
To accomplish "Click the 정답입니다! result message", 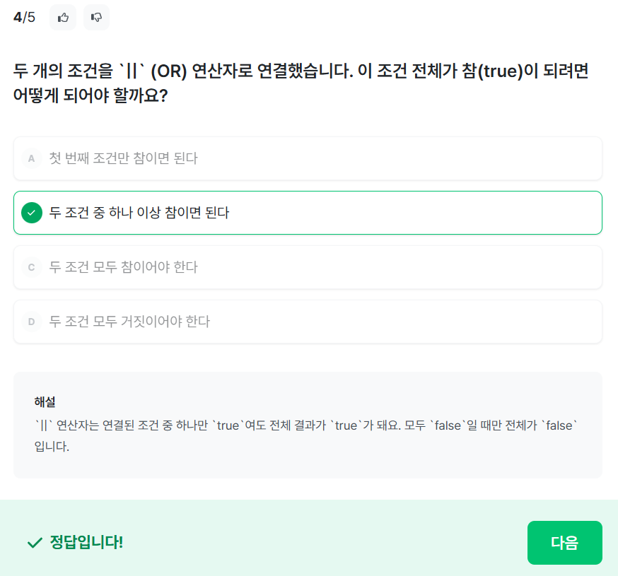I will pyautogui.click(x=86, y=543).
